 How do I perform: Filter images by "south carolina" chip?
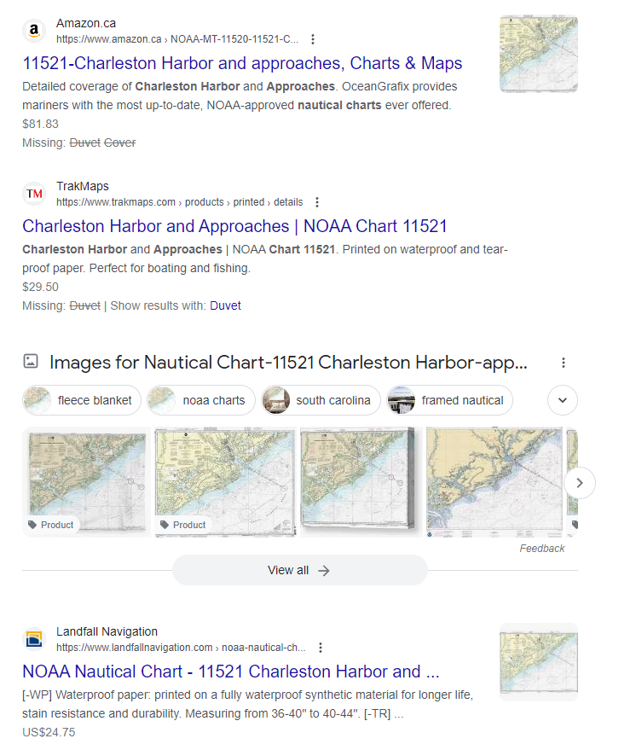pyautogui.click(x=319, y=400)
